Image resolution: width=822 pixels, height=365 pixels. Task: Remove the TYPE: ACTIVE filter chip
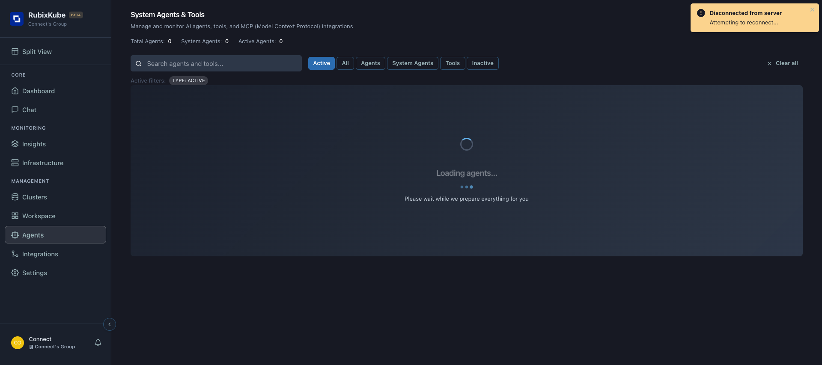[188, 80]
